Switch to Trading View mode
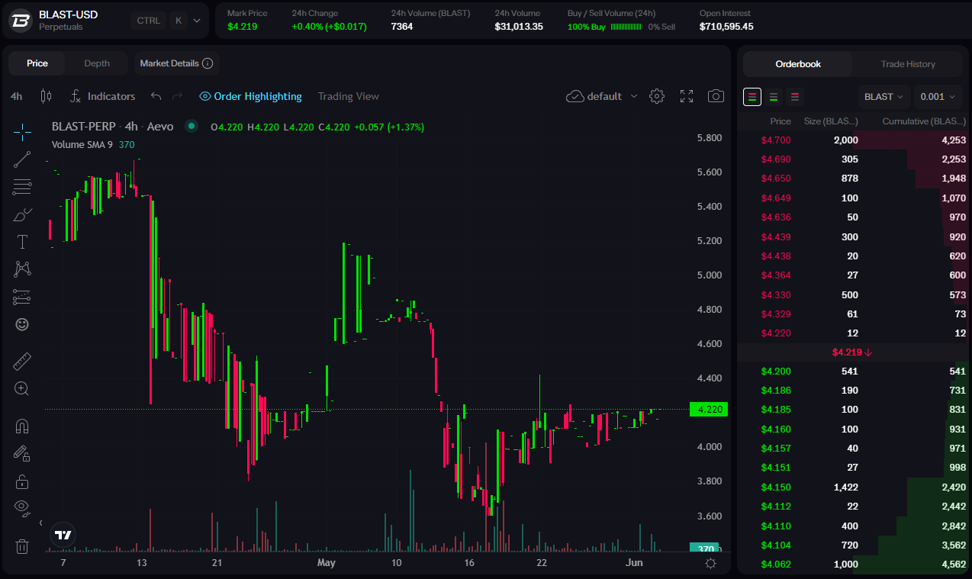Image resolution: width=972 pixels, height=579 pixels. point(348,96)
